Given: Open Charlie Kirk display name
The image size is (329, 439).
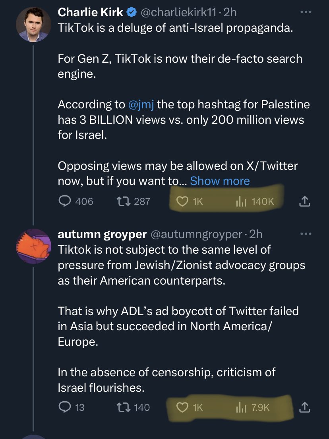Looking at the screenshot, I should 91,13.
